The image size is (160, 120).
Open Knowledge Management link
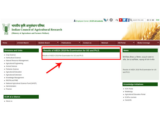(x=15, y=78)
